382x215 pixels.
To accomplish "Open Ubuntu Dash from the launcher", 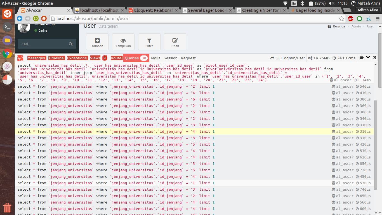I will [7, 14].
